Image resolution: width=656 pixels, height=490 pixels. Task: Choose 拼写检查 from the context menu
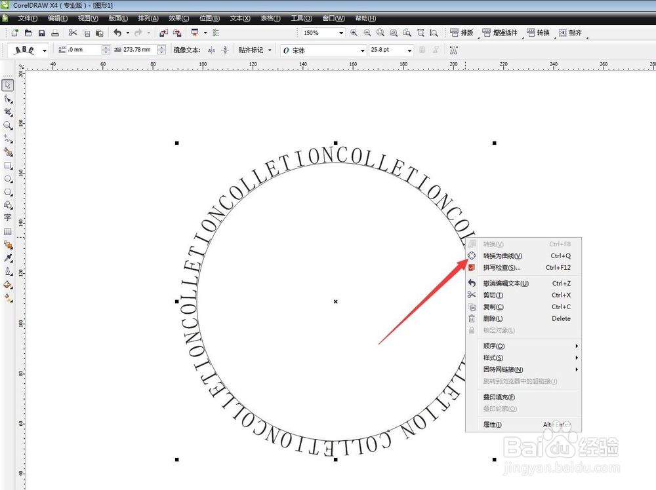click(523, 267)
